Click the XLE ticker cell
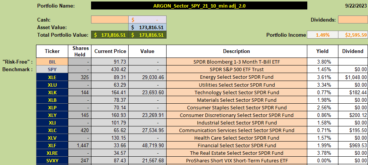 pos(52,77)
